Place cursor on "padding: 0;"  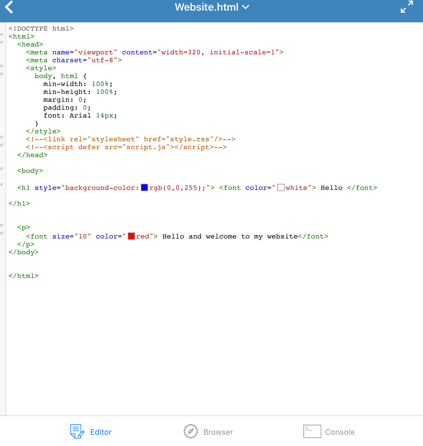point(67,108)
